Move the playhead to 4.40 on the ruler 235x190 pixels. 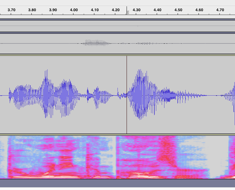click(157, 10)
